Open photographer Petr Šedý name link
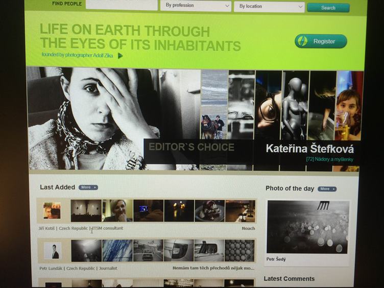The image size is (384, 288). coord(276,259)
